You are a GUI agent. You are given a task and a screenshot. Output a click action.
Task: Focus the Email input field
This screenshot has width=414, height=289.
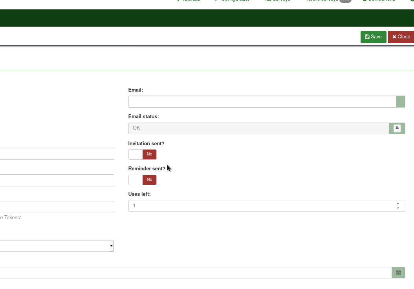pyautogui.click(x=262, y=102)
